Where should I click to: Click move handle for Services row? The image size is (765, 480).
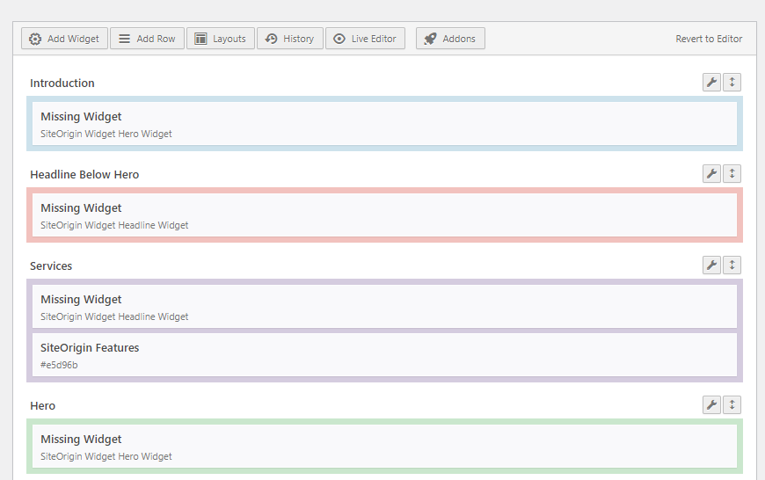(x=732, y=265)
